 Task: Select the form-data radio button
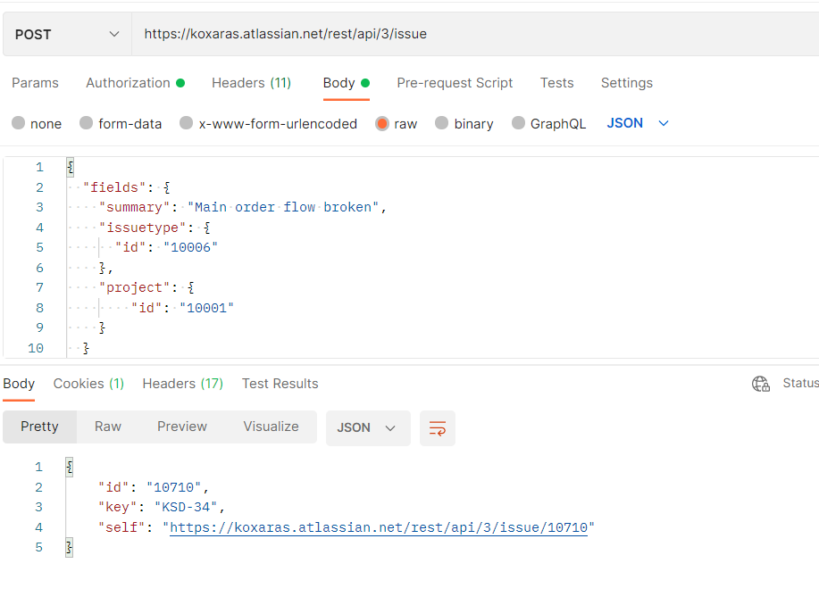(86, 123)
